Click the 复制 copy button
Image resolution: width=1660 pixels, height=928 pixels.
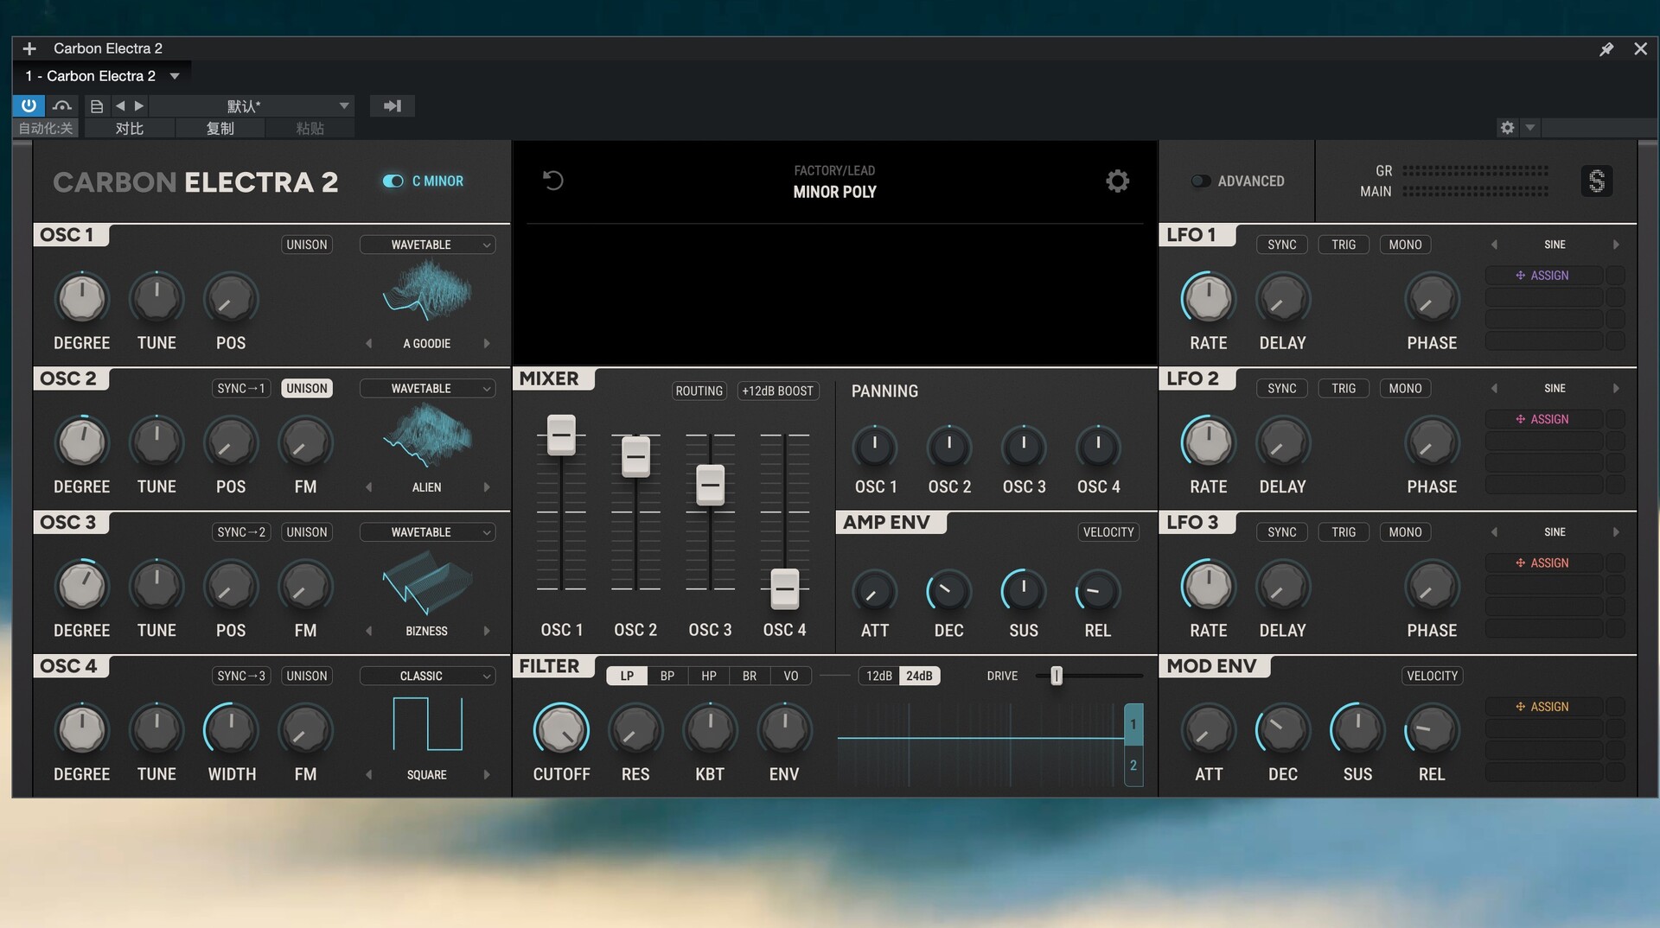coord(220,129)
